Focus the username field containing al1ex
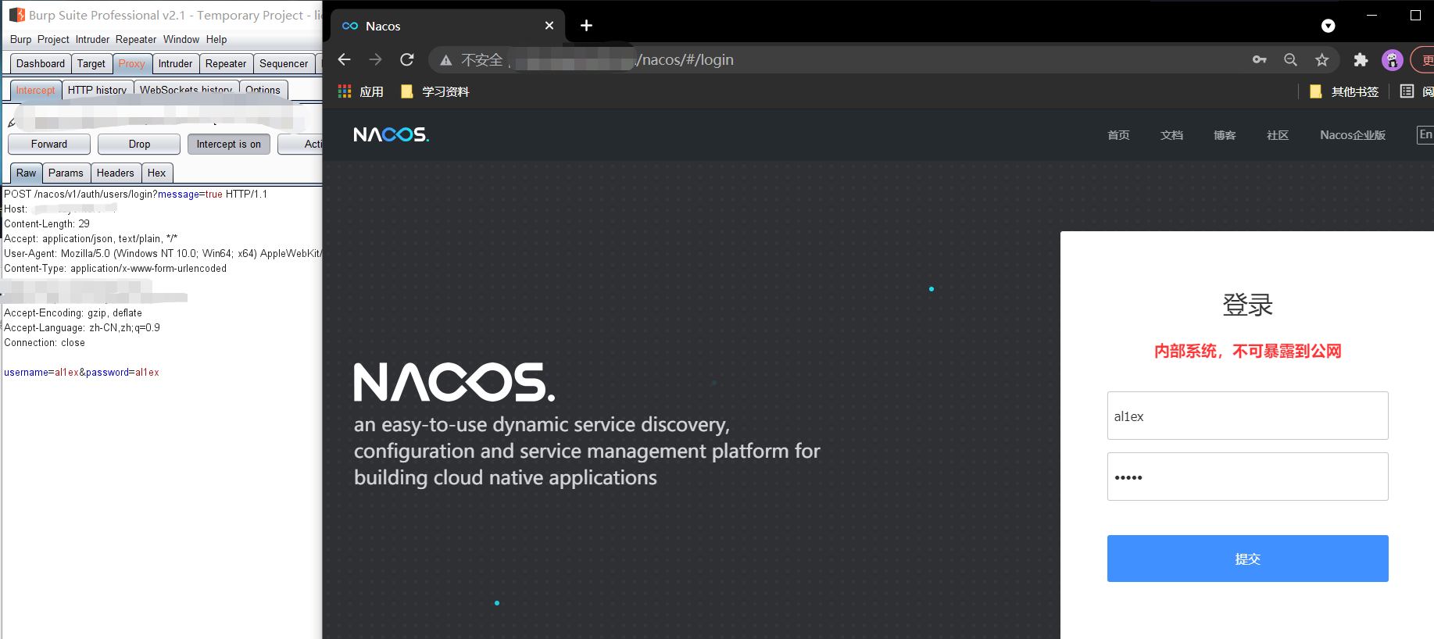The height and width of the screenshot is (639, 1434). tap(1247, 416)
